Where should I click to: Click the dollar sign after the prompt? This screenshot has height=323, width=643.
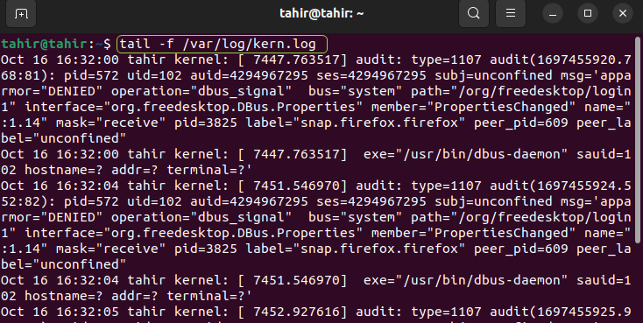coord(107,44)
